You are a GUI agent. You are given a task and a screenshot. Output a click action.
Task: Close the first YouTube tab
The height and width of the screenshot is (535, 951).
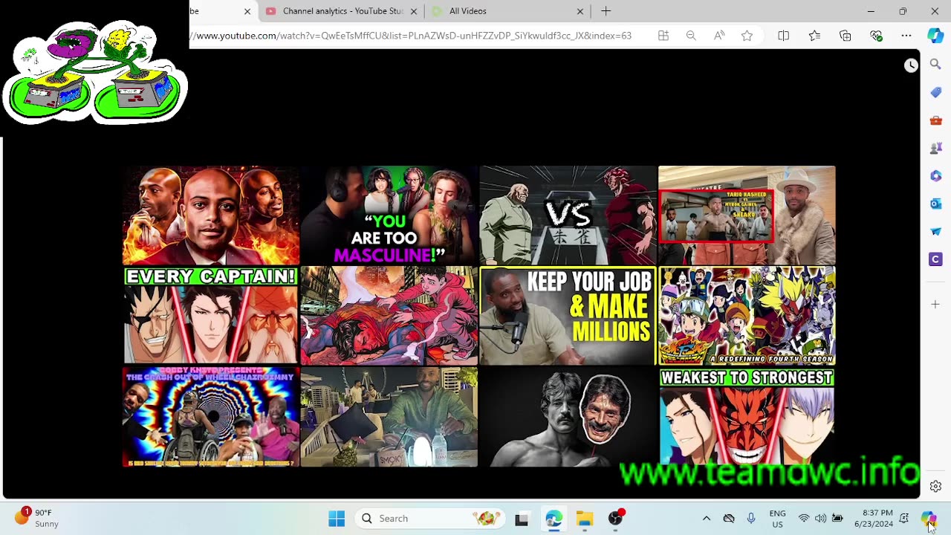247,11
